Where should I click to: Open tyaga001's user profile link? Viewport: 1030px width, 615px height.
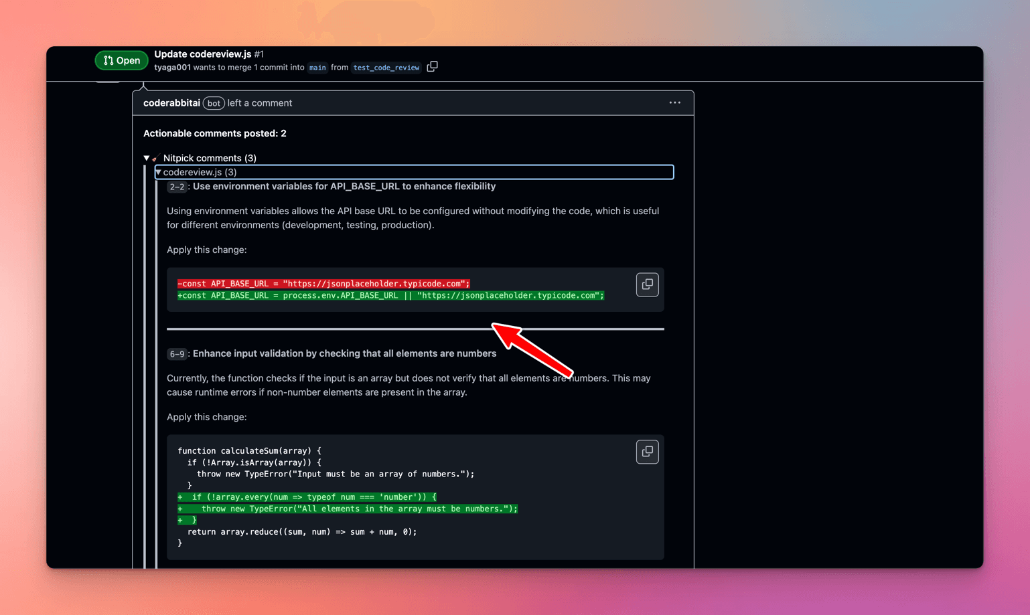pos(172,68)
